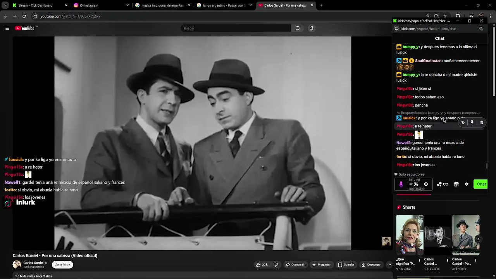Open a new browser tab
The height and width of the screenshot is (279, 496).
pos(321,5)
